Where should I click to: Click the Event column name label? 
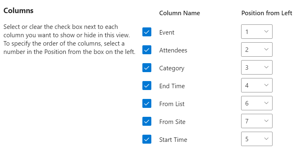(167, 32)
